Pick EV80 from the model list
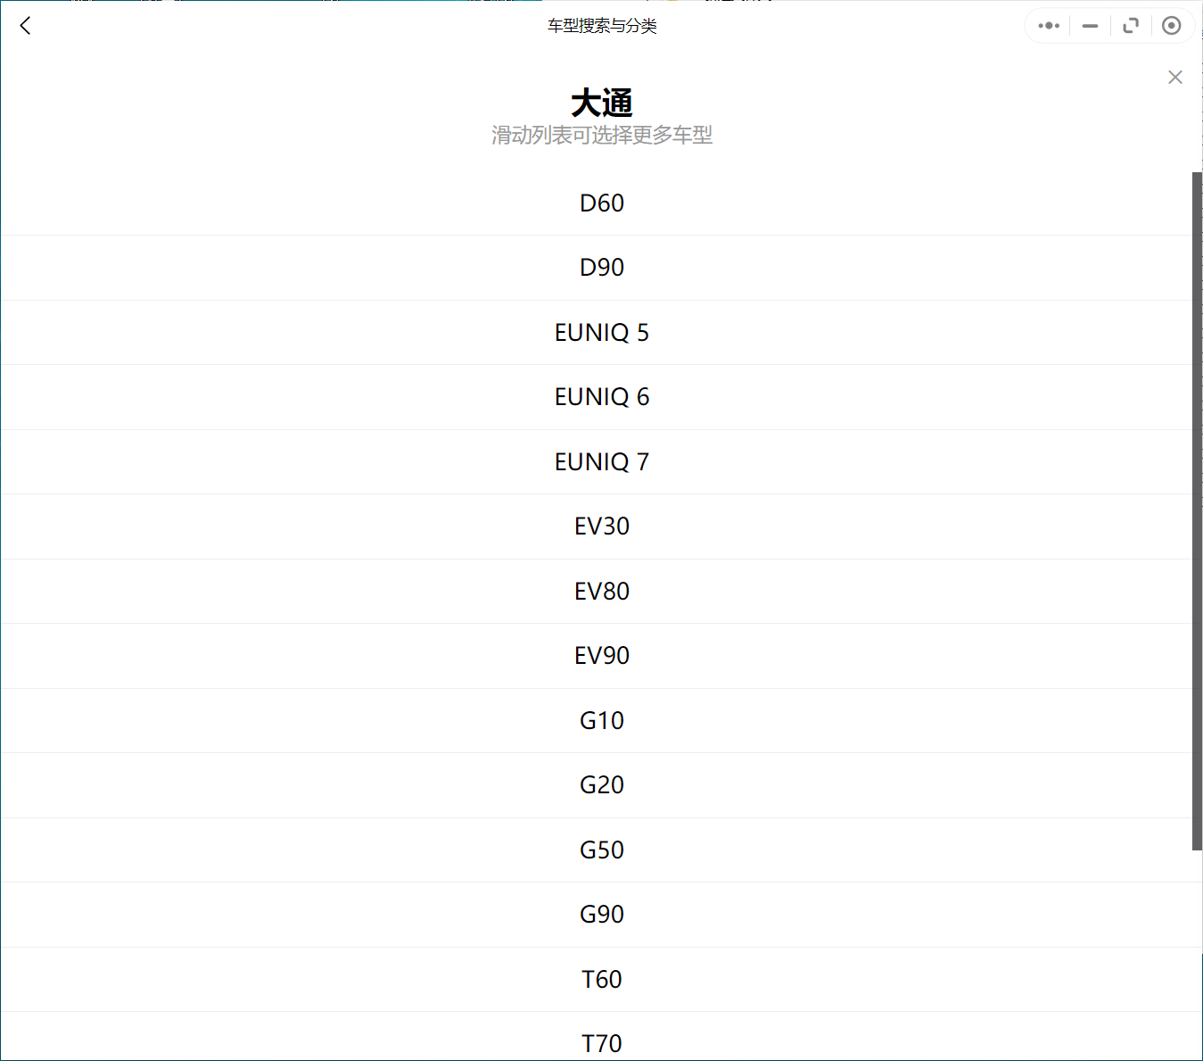1203x1061 pixels. pos(602,592)
